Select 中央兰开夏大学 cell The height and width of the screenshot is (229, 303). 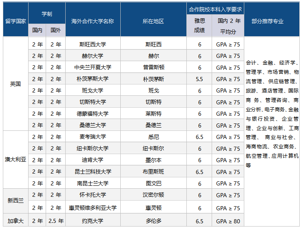[93, 67]
